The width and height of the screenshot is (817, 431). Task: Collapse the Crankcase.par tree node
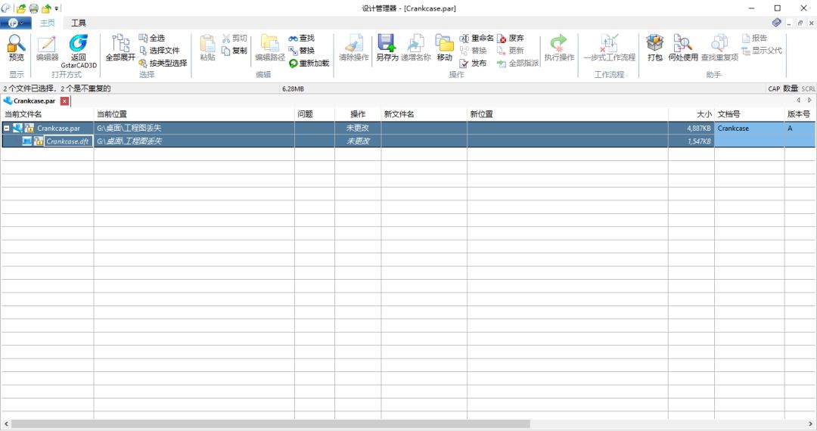7,129
